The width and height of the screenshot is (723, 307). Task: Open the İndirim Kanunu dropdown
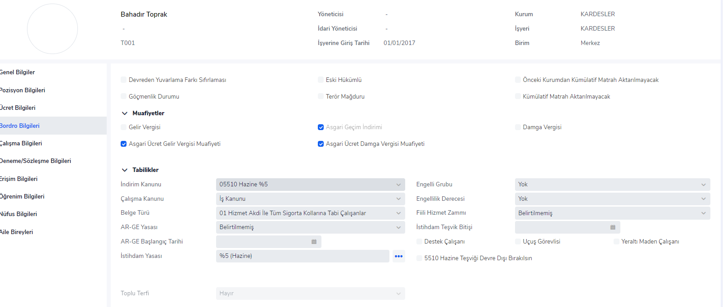(x=310, y=185)
